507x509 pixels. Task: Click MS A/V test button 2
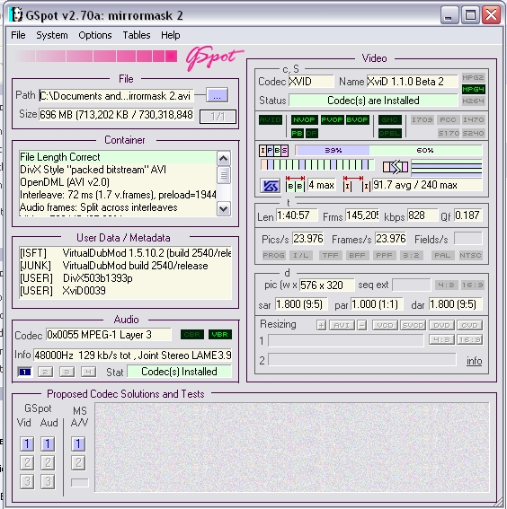click(x=78, y=462)
